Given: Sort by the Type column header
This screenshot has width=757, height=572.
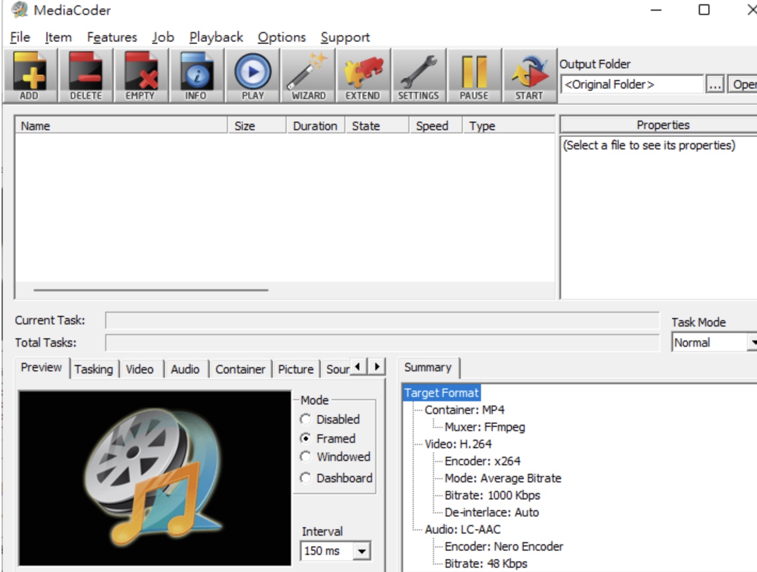Looking at the screenshot, I should pyautogui.click(x=509, y=126).
